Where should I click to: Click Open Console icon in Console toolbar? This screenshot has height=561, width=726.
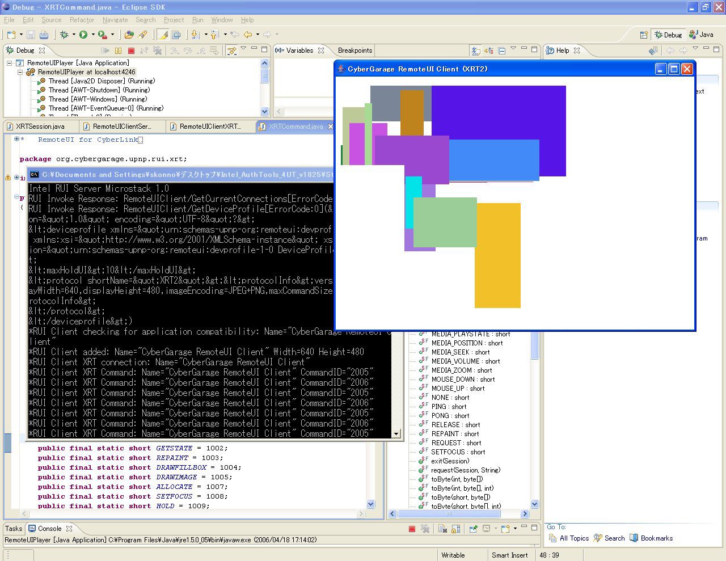tap(505, 529)
